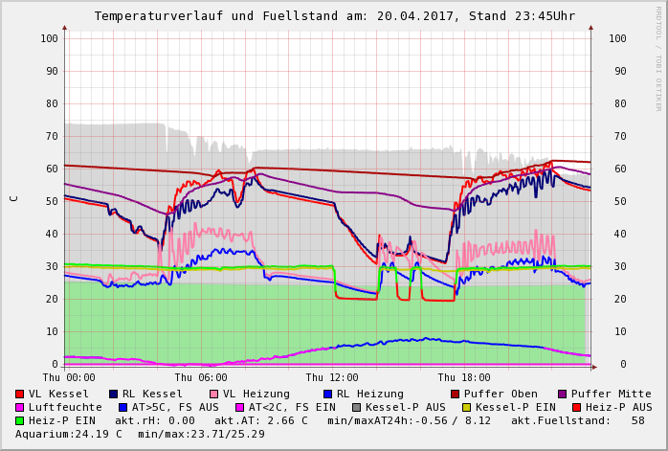The height and width of the screenshot is (451, 668).
Task: Click the red VL Kessel legend swatch
Action: pos(20,394)
